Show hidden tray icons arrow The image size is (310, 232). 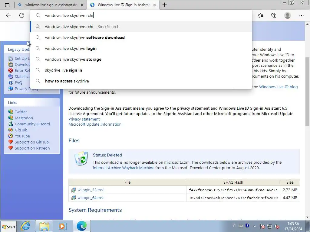click(255, 226)
